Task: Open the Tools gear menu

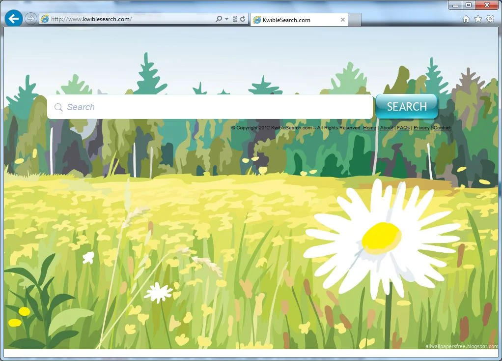Action: click(x=490, y=19)
